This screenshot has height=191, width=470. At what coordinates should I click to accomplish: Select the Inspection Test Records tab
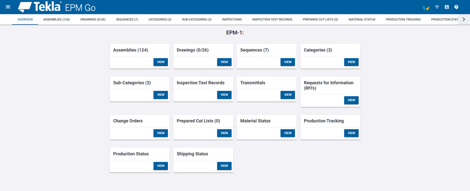[x=272, y=20]
